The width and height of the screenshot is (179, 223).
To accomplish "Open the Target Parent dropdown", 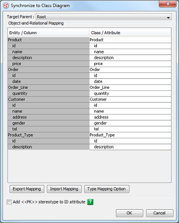I will (x=104, y=17).
